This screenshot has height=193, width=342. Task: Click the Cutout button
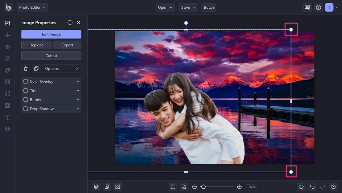tap(51, 56)
